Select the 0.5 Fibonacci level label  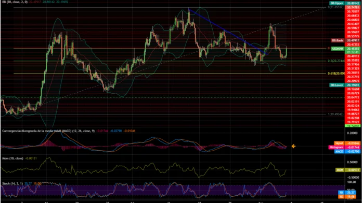pyautogui.click(x=336, y=61)
